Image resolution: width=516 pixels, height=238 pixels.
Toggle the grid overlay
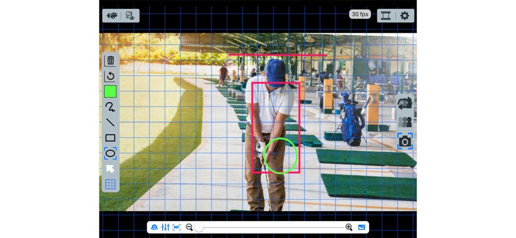[110, 184]
